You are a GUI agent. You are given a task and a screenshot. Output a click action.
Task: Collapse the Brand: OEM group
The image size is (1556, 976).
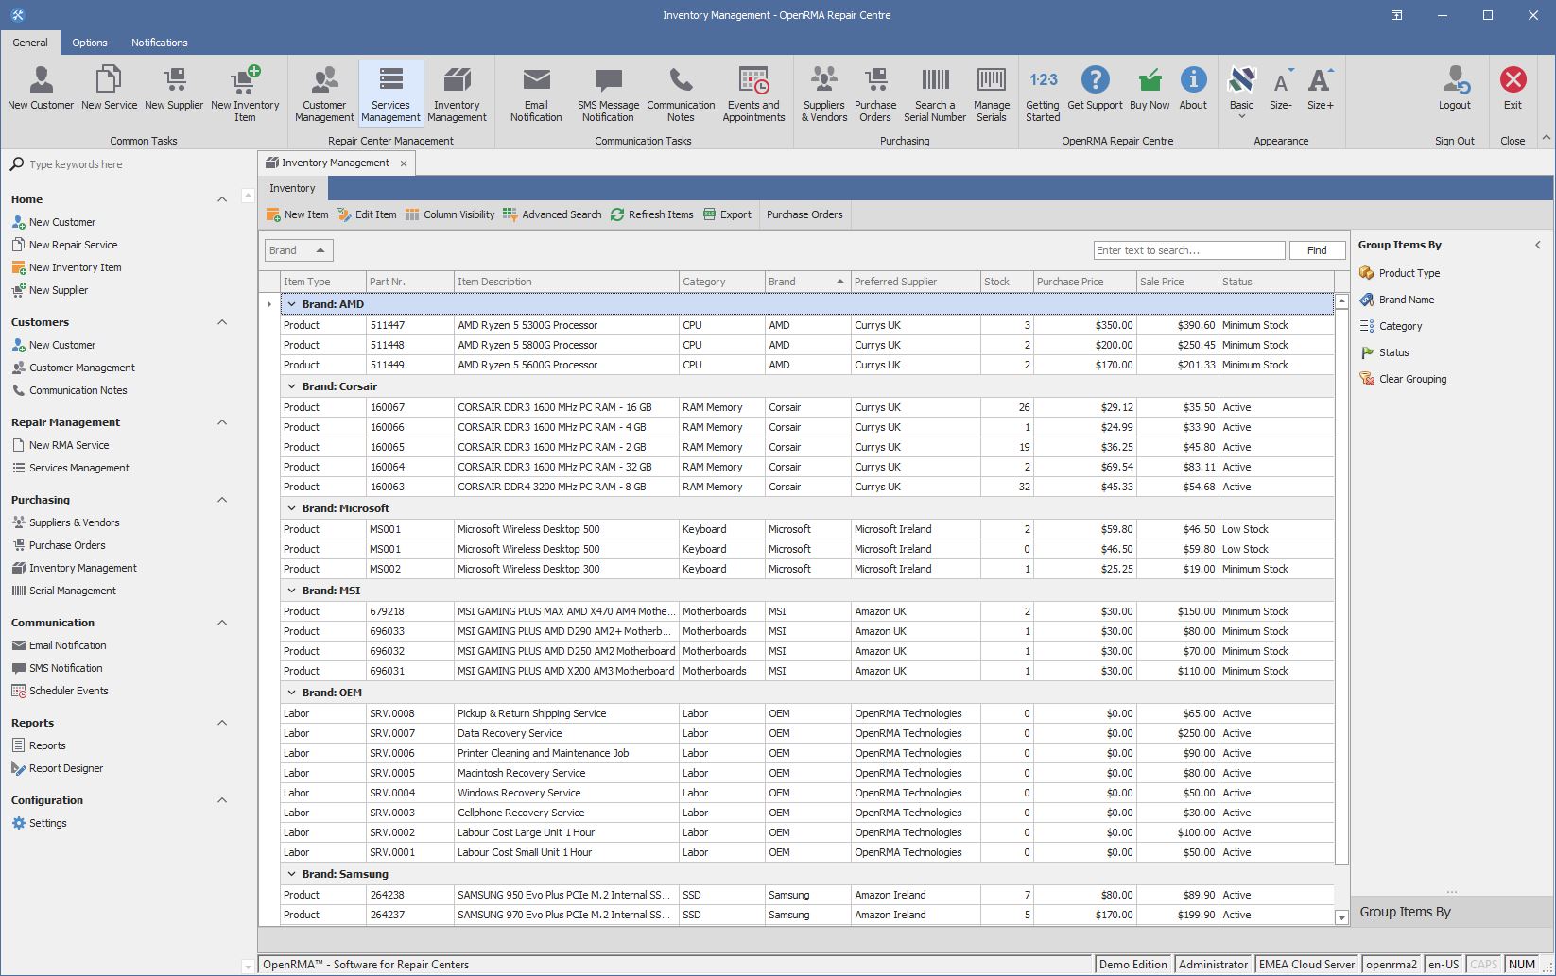tap(292, 693)
